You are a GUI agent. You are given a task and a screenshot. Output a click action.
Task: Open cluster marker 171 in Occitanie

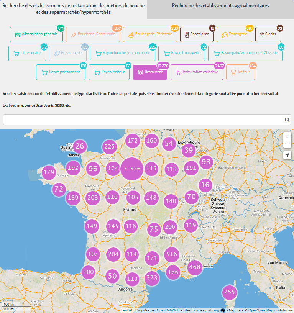[x=152, y=258]
